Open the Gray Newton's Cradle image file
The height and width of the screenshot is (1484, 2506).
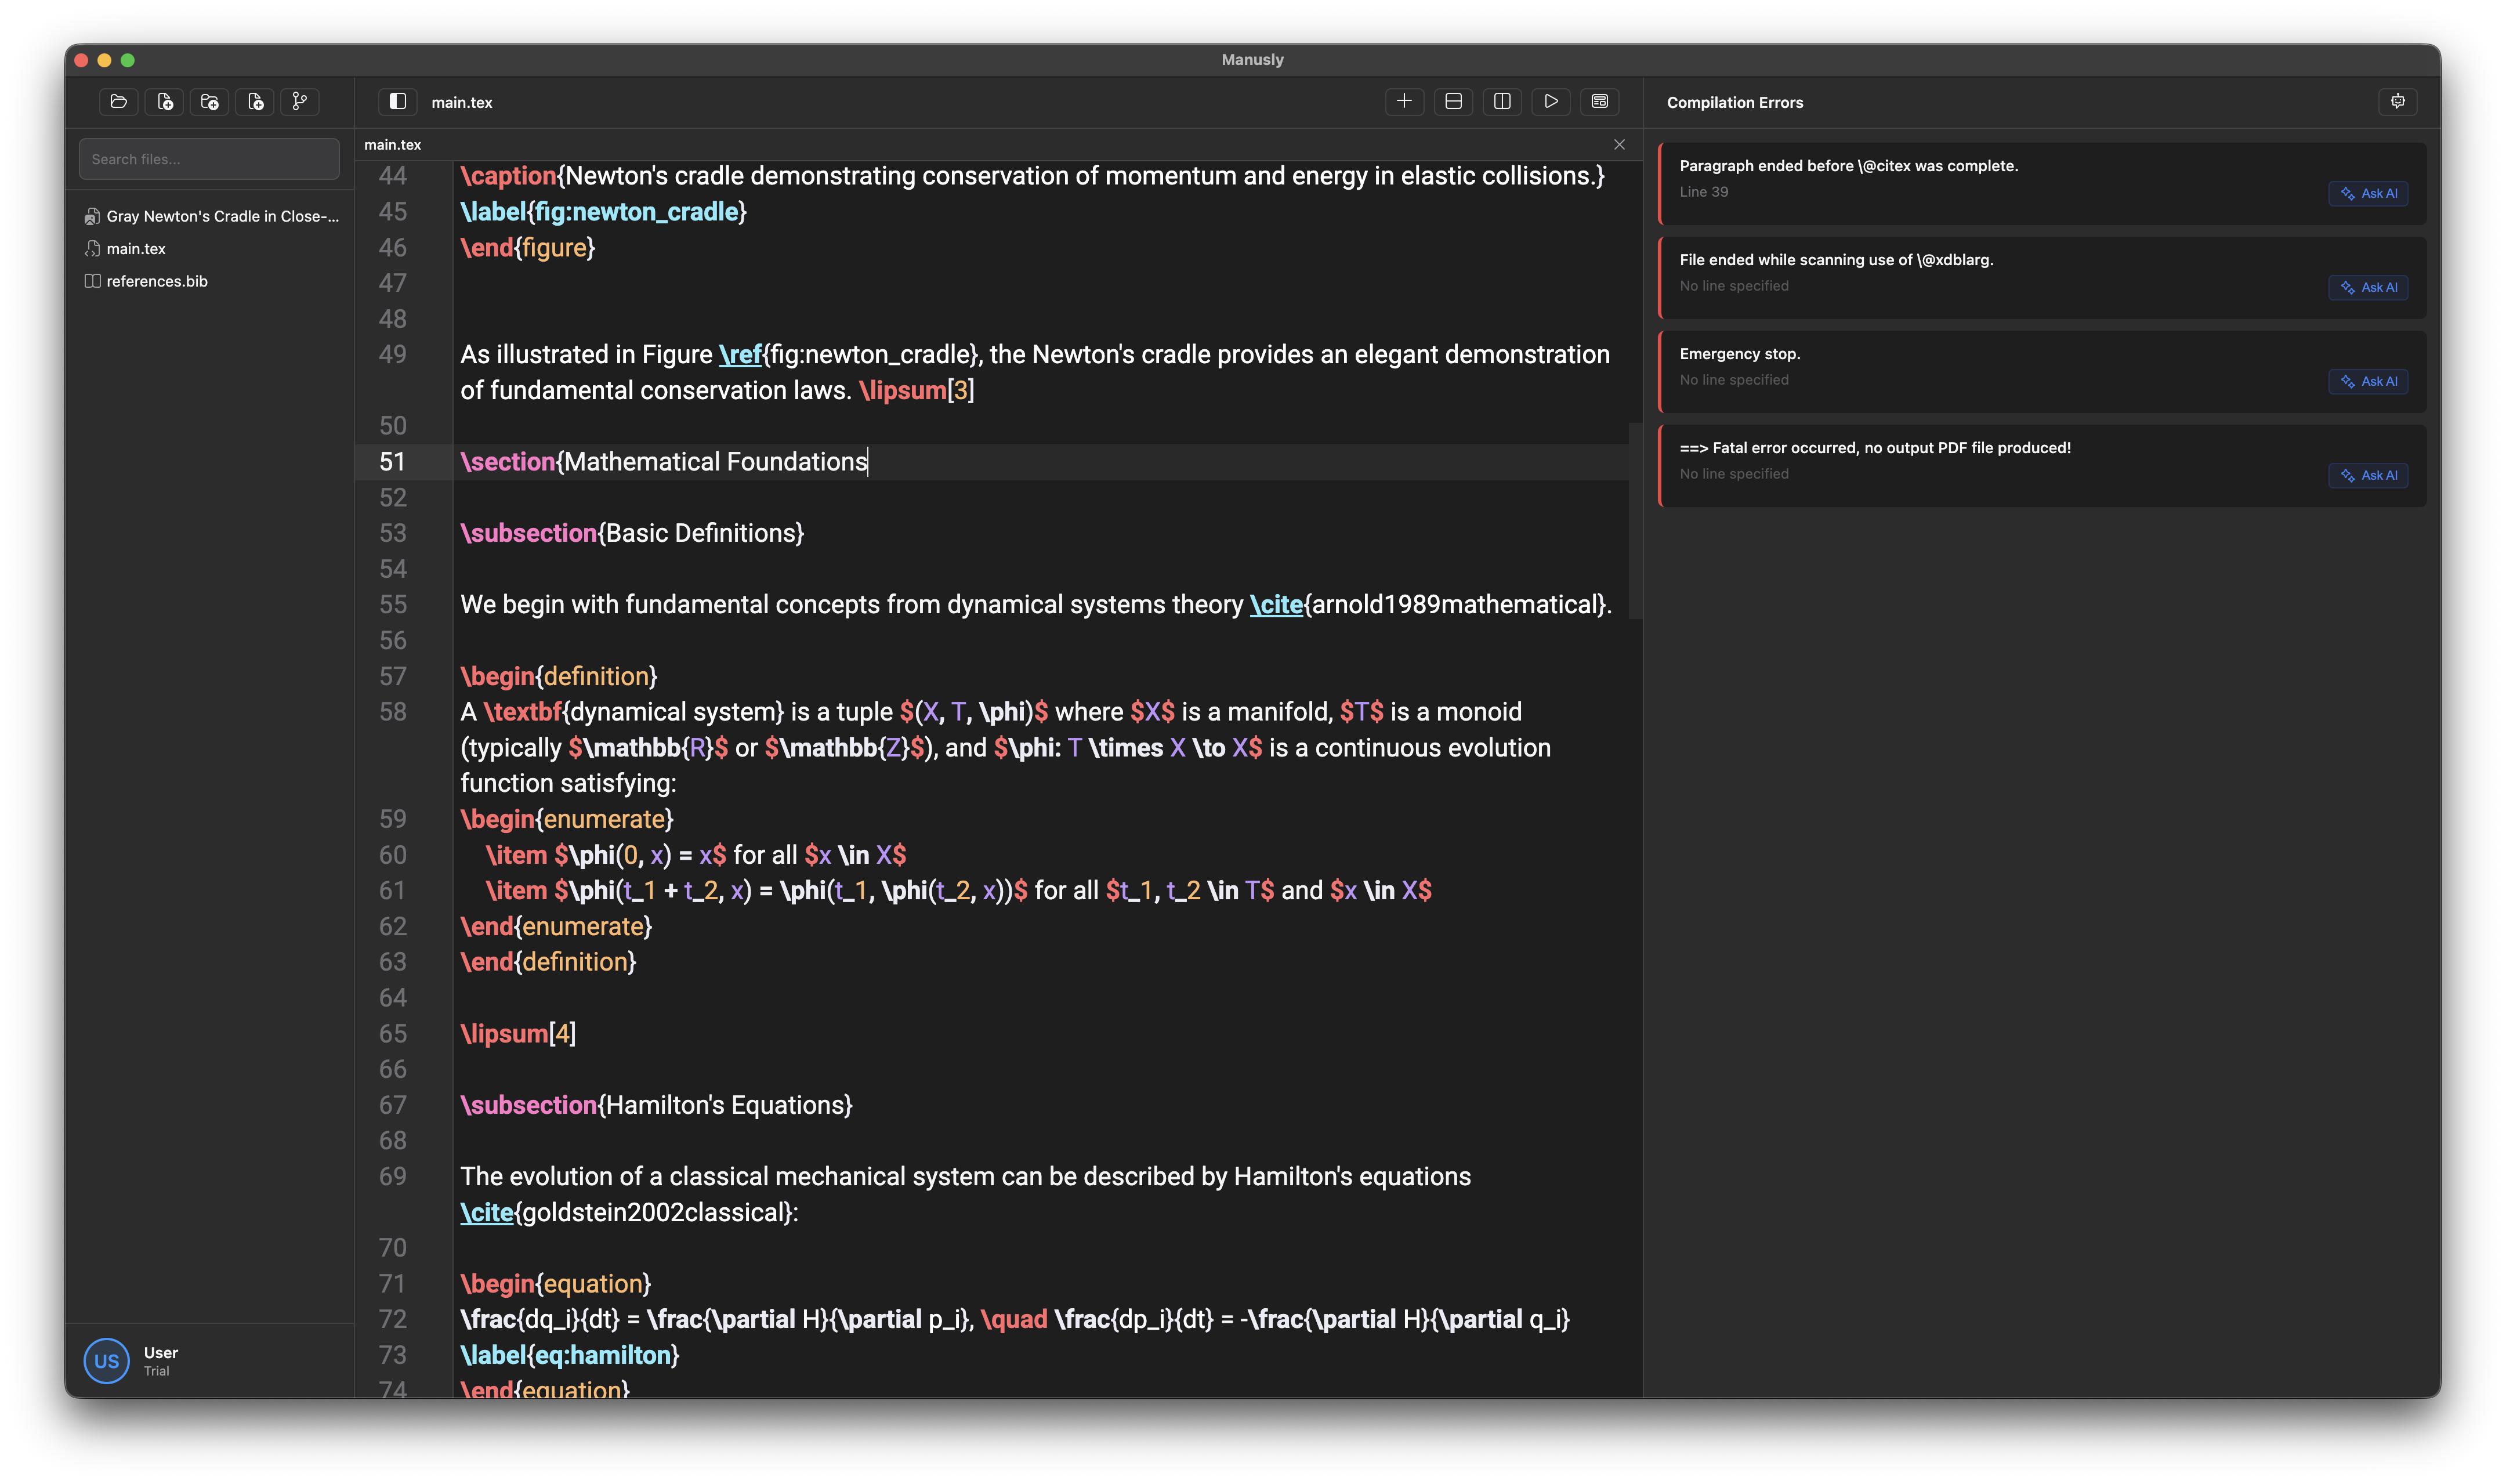coord(222,216)
